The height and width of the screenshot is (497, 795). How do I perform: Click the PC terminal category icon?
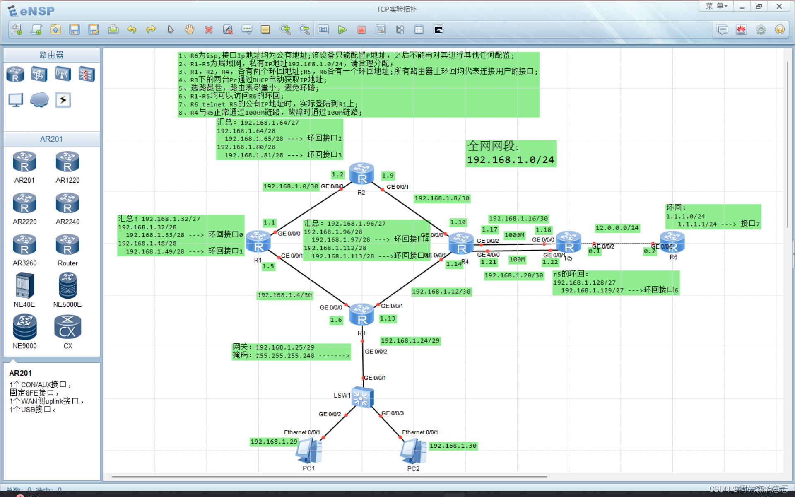pyautogui.click(x=16, y=100)
